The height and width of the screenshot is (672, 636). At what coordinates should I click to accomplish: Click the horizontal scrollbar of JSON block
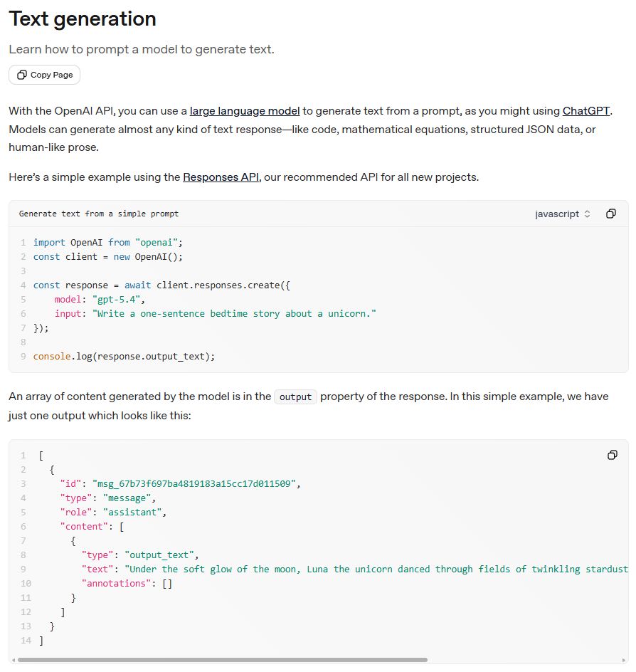tap(222, 660)
